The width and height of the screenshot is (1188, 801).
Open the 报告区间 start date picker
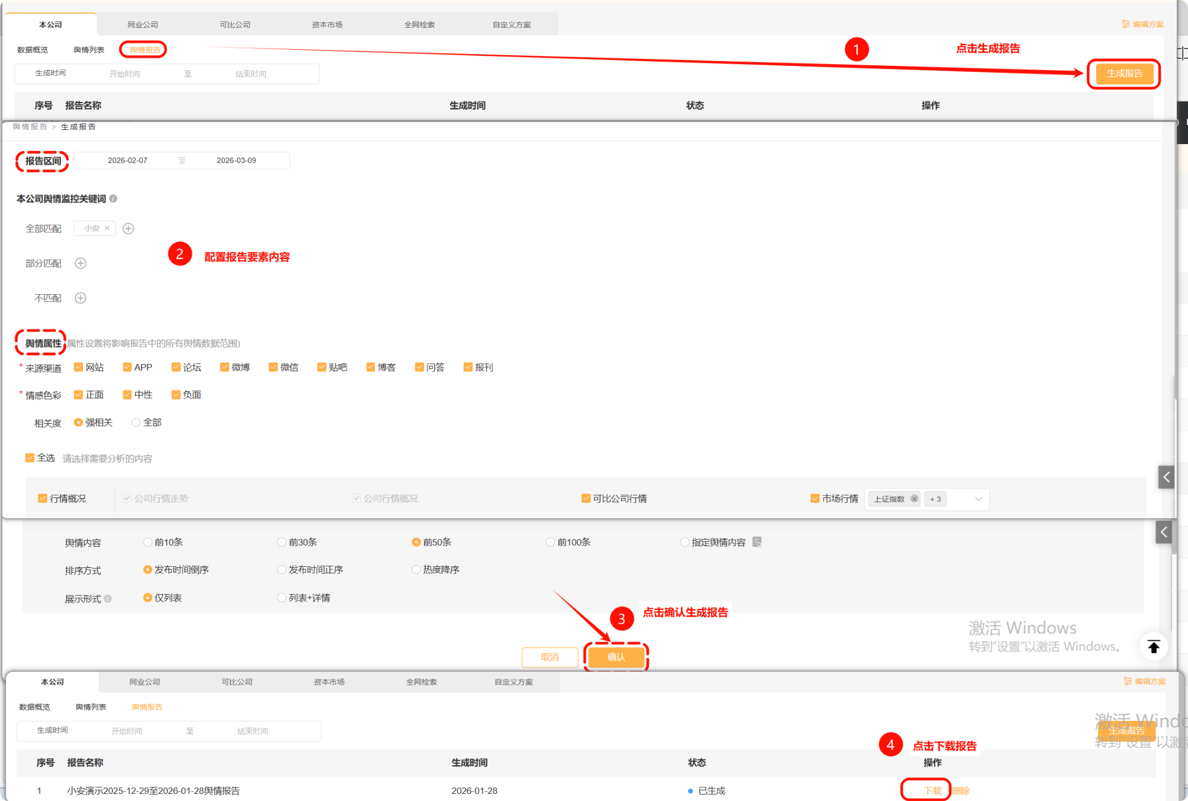coord(128,161)
